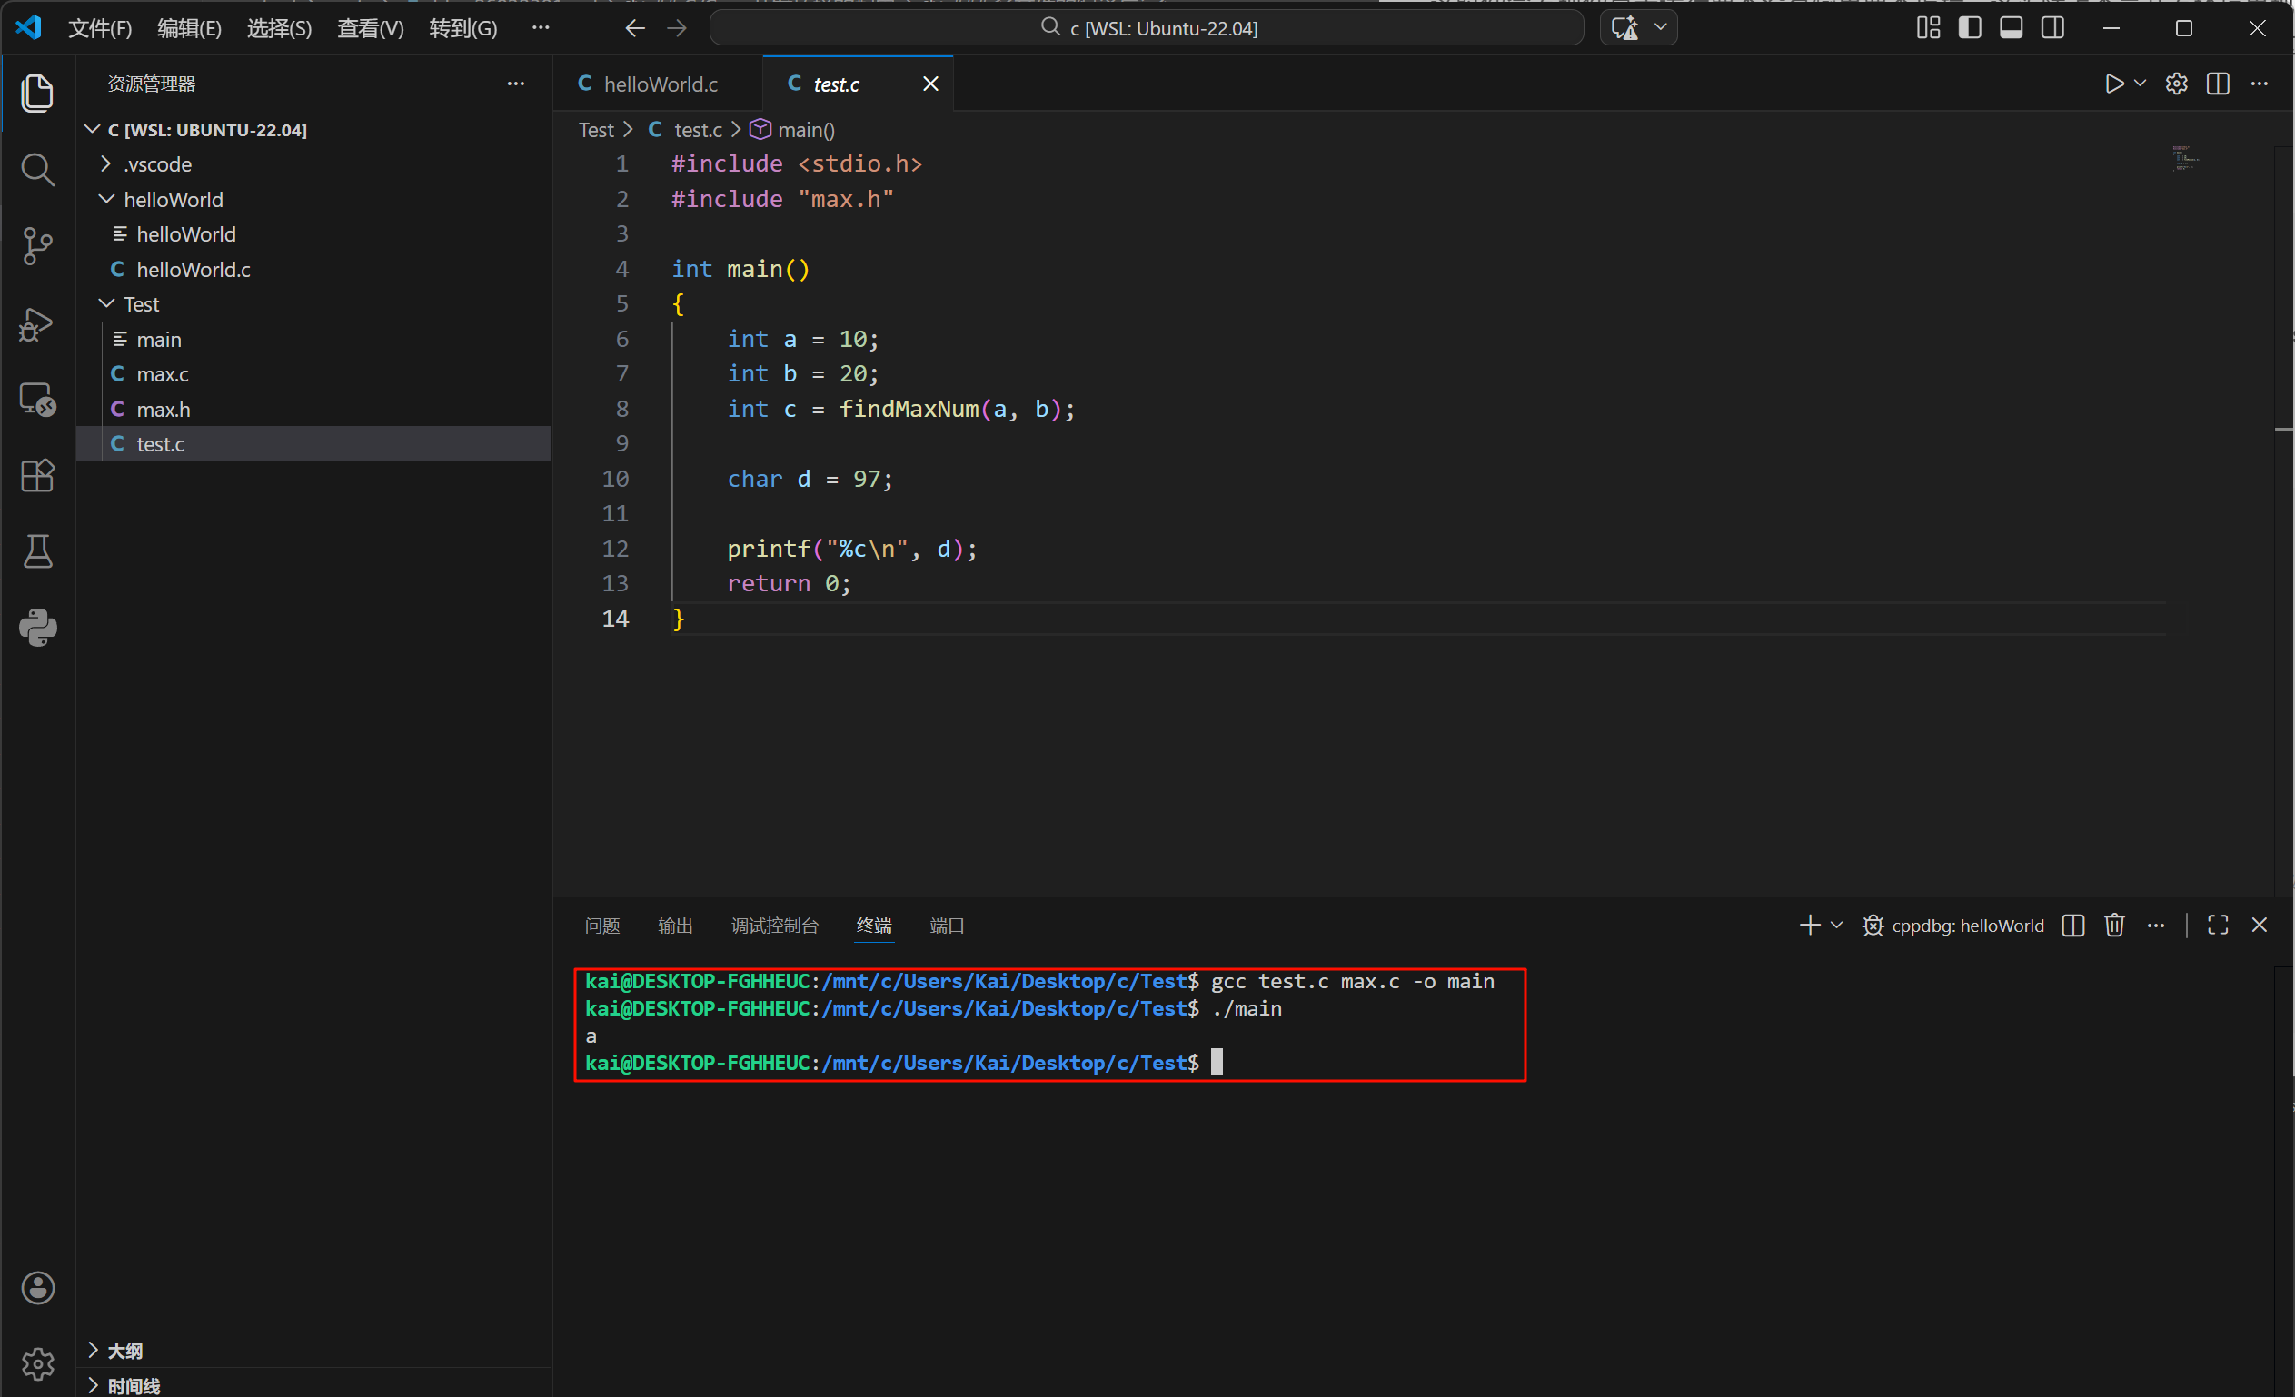Open Run and Debug view
Screen dimensions: 2295x1397
37,323
